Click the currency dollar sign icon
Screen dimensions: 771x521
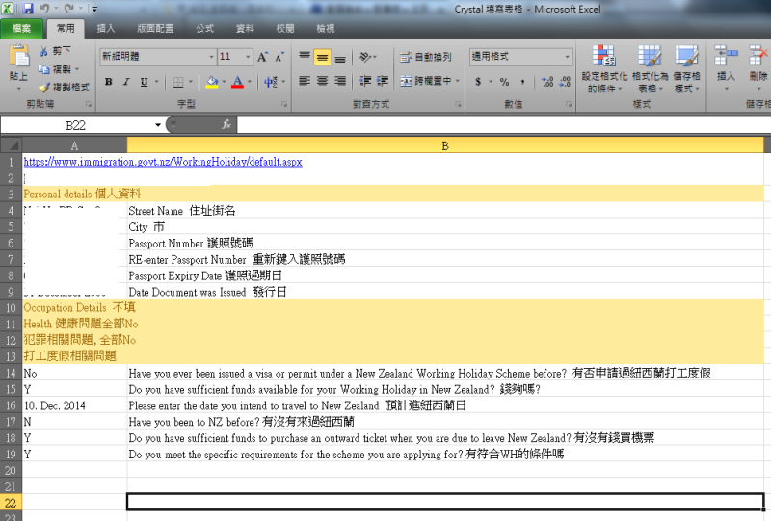click(x=478, y=82)
